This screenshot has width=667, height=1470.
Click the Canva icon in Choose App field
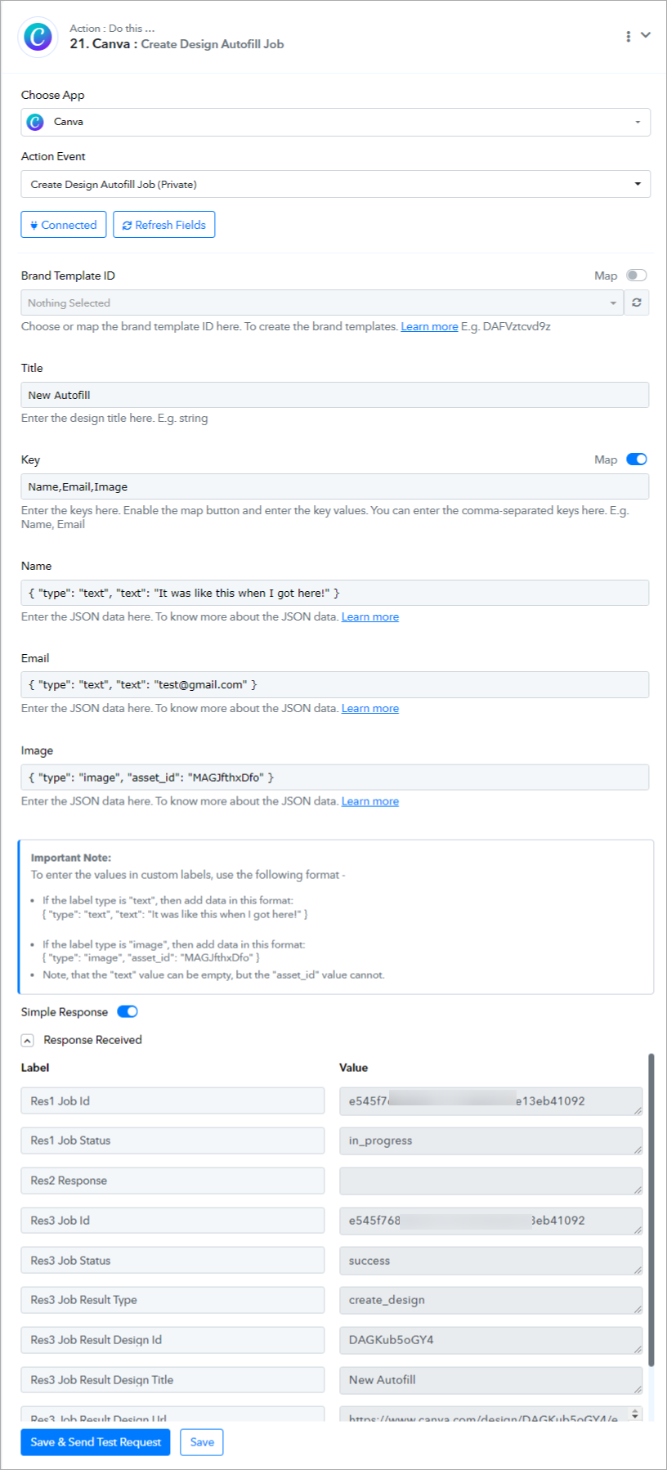pyautogui.click(x=35, y=122)
